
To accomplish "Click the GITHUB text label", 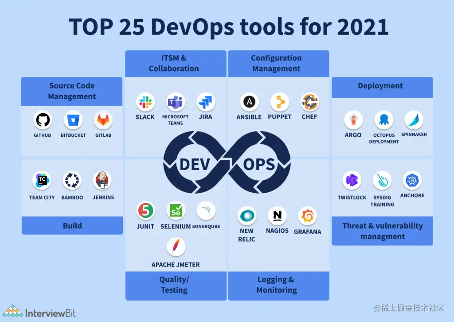I will coord(42,135).
